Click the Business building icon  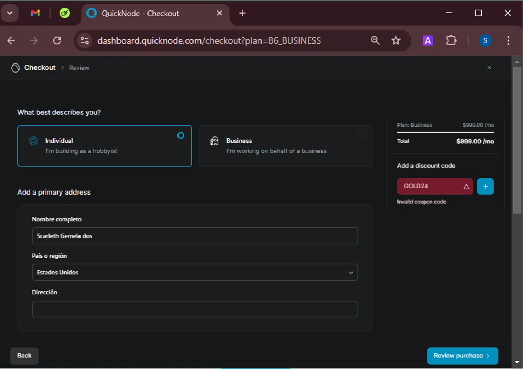[x=214, y=141]
